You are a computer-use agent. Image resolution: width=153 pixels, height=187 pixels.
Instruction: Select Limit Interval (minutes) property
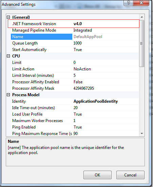41,75
